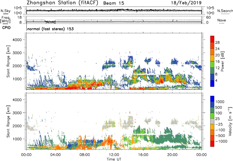Click the 2000 tick of velocity panel
Screen dimensions: 233x161
coord(17,126)
